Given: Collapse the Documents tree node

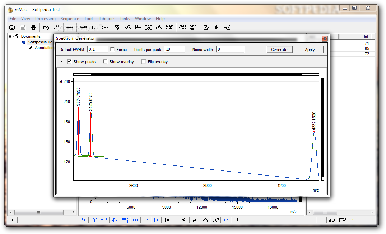Looking at the screenshot, I should click(x=10, y=36).
